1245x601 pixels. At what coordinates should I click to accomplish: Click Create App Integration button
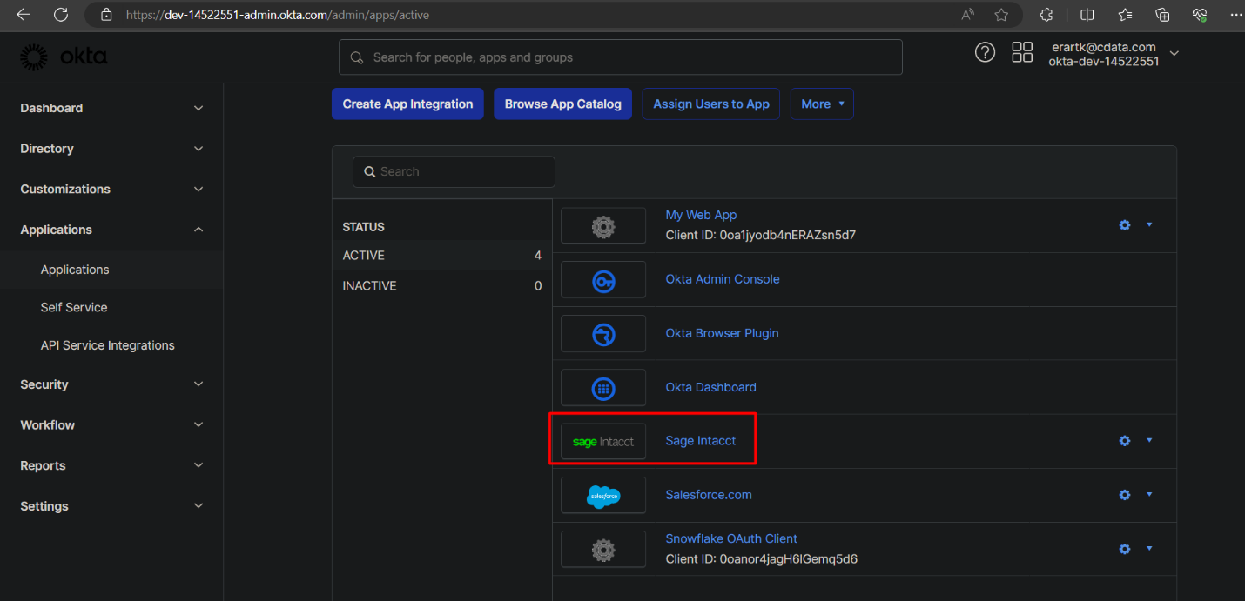[x=407, y=104]
